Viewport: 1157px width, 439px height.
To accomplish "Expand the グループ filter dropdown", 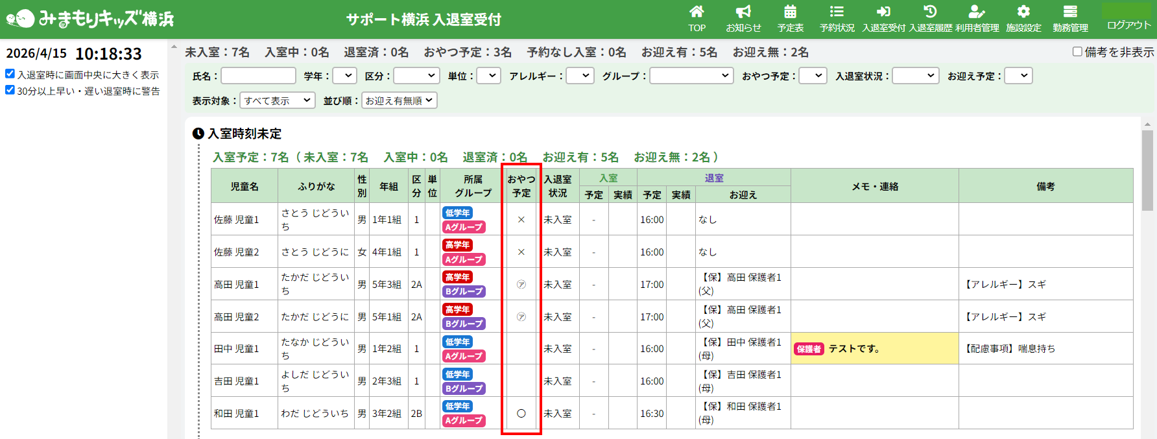I will click(x=691, y=76).
